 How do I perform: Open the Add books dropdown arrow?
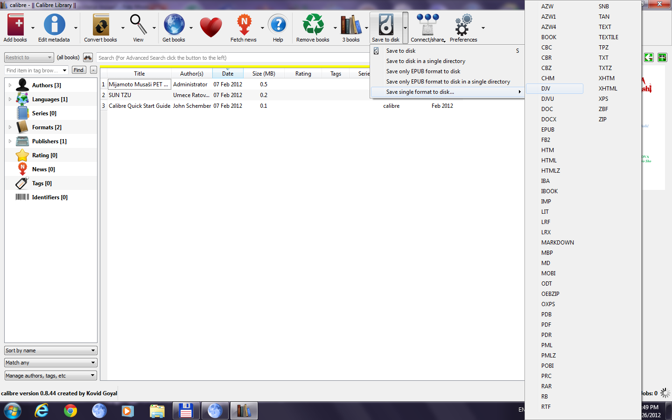tap(33, 28)
